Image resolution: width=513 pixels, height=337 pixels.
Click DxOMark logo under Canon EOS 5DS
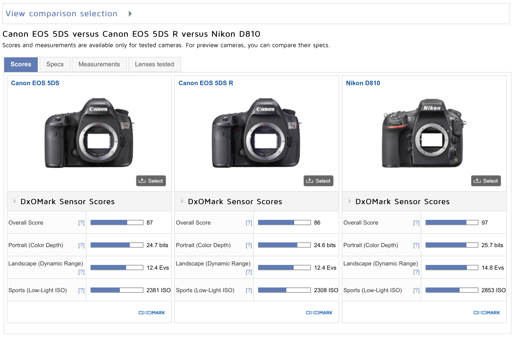coord(152,313)
